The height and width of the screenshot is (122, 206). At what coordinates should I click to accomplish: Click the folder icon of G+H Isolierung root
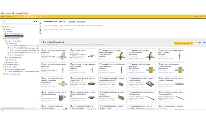coord(3,27)
